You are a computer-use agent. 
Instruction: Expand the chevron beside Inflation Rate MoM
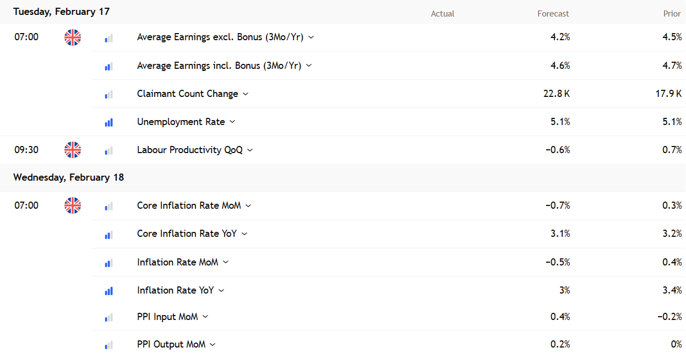[x=226, y=262]
